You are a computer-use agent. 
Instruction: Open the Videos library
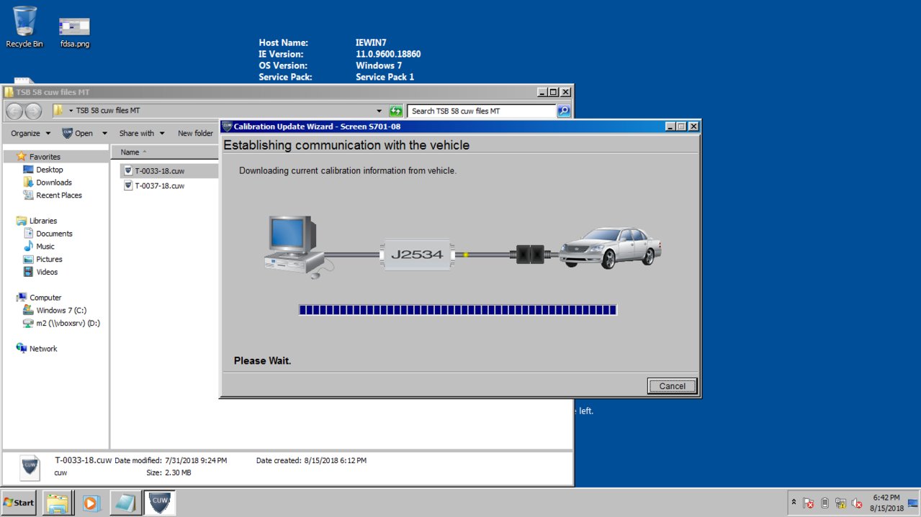coord(48,273)
